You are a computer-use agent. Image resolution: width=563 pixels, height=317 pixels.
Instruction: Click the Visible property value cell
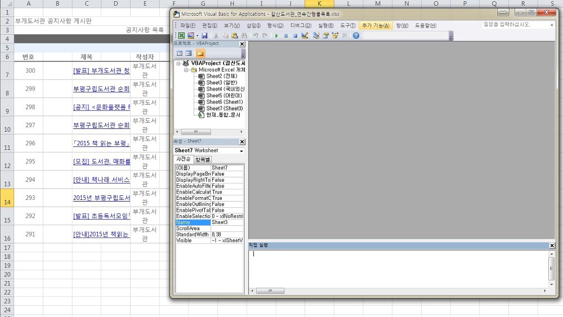point(227,240)
